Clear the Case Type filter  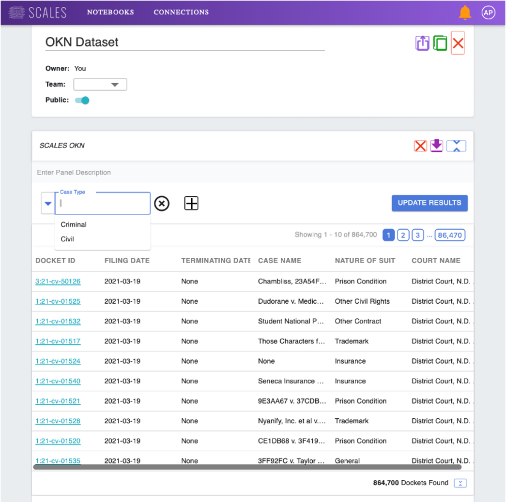tap(162, 204)
